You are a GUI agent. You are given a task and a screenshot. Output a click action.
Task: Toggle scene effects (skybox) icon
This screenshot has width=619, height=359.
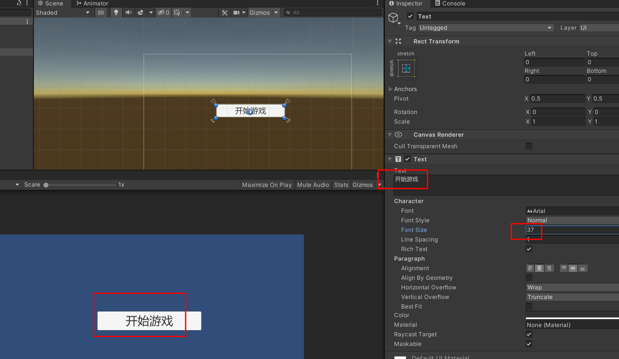140,13
